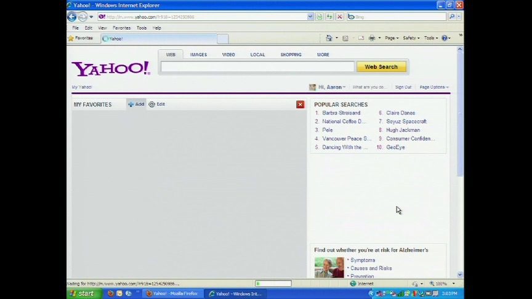Image resolution: width=532 pixels, height=299 pixels.
Task: Click the Yahoo! logo
Action: click(x=111, y=68)
